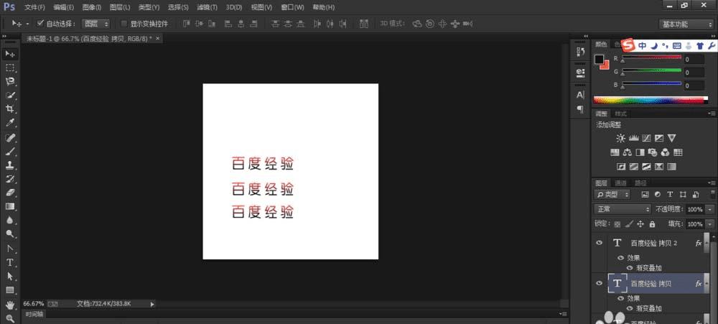
Task: Add a Curves adjustment
Action: coord(647,138)
